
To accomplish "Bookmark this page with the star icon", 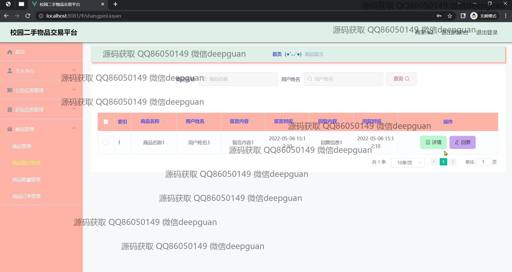I will [x=450, y=16].
